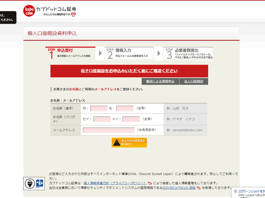
Task: Select STEP 2 情報入力 tab
Action: 129,53
